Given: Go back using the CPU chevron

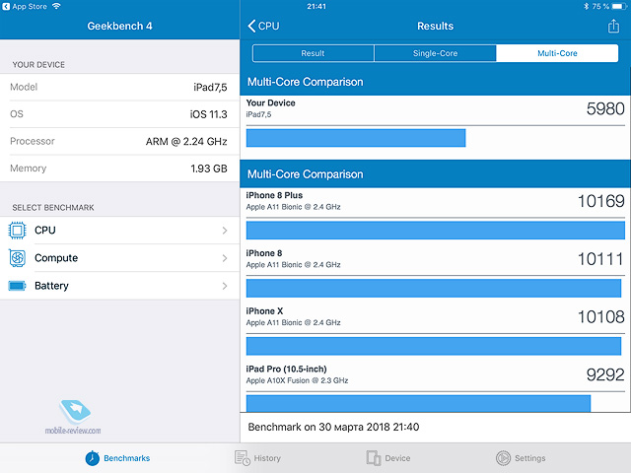Looking at the screenshot, I should (252, 27).
